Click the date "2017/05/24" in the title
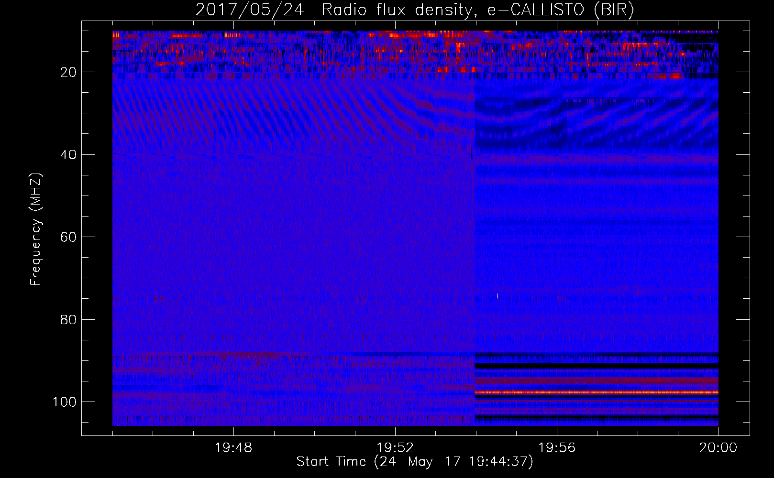 pos(250,10)
